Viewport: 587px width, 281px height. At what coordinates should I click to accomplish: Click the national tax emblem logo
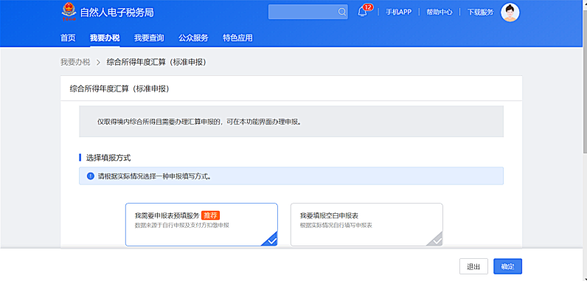click(x=69, y=12)
